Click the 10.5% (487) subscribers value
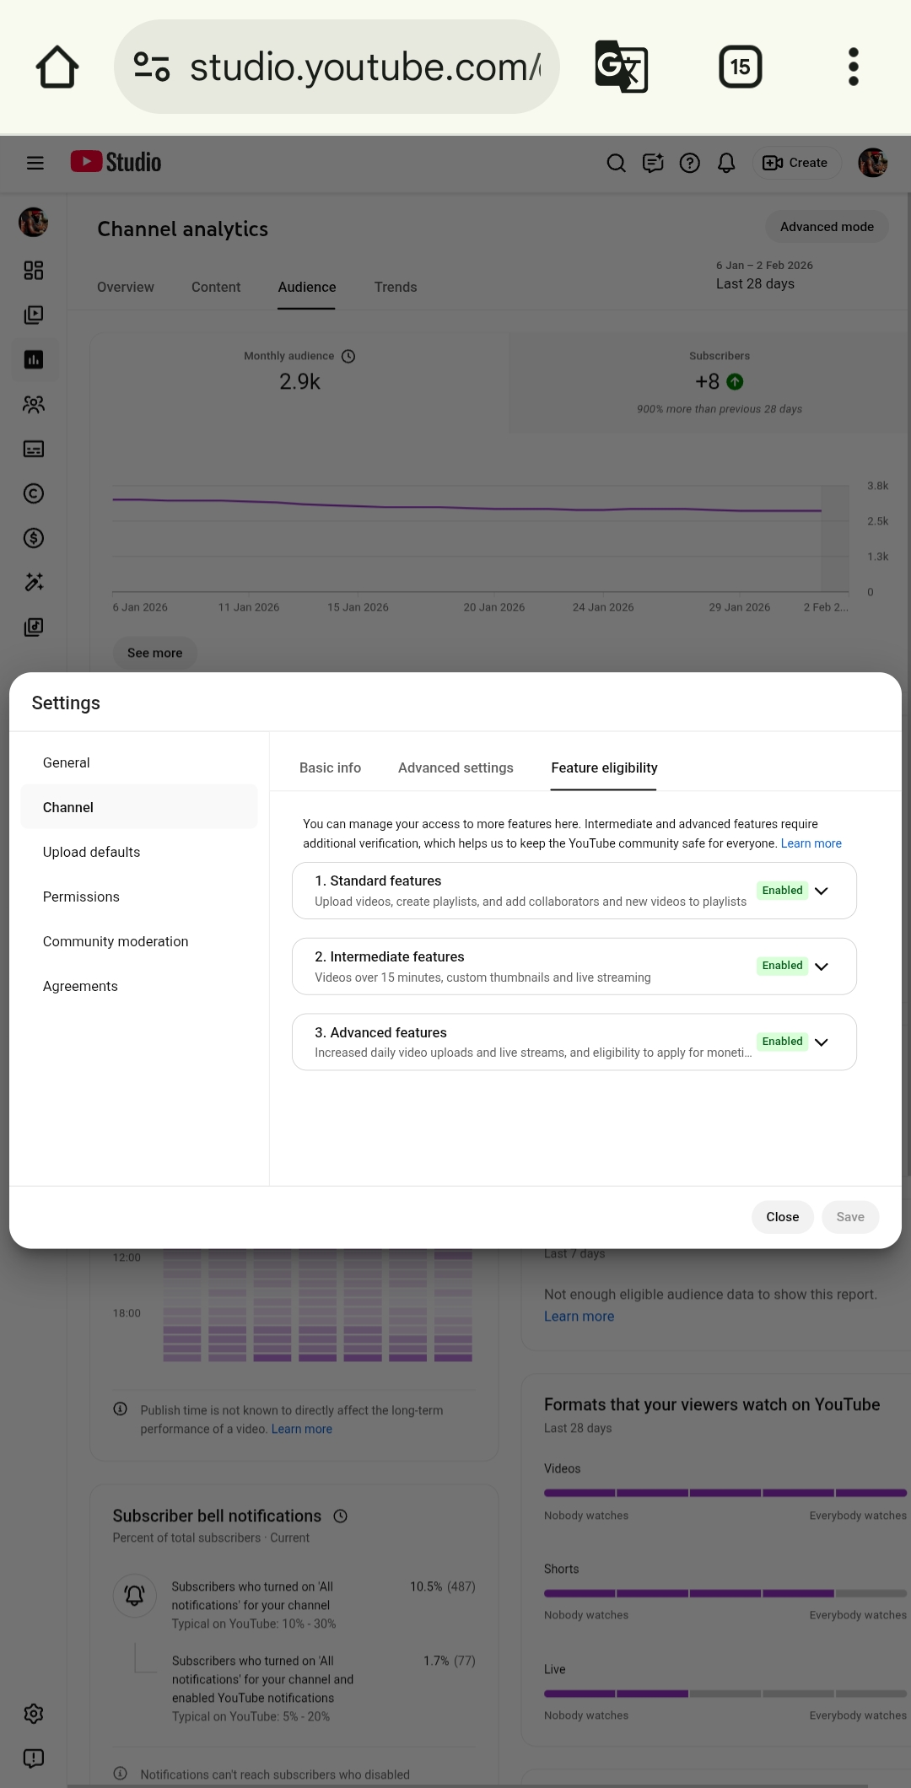This screenshot has height=1788, width=911. (x=443, y=1586)
